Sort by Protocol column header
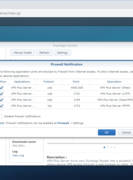The width and height of the screenshot is (133, 180). [x=49, y=82]
